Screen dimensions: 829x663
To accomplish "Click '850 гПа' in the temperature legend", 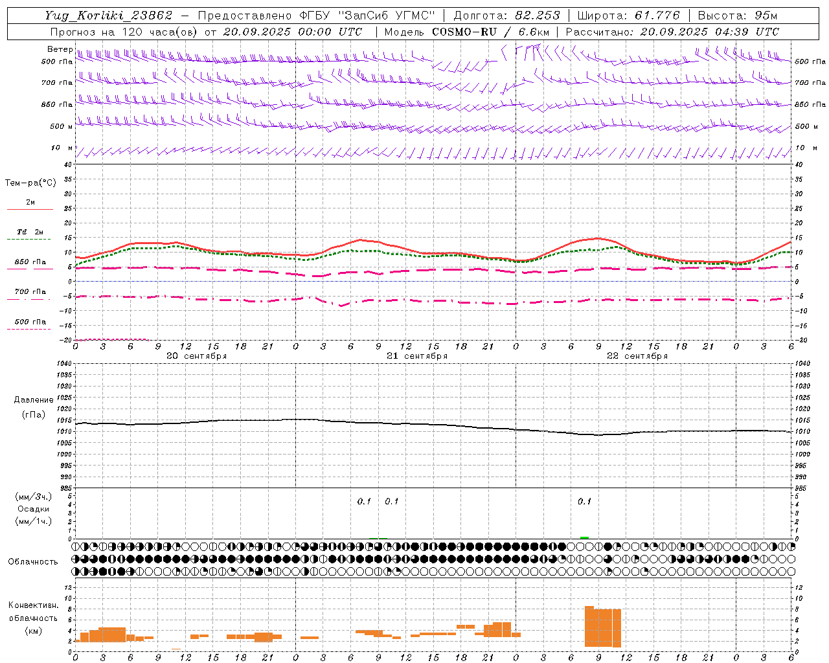I will click(x=30, y=262).
